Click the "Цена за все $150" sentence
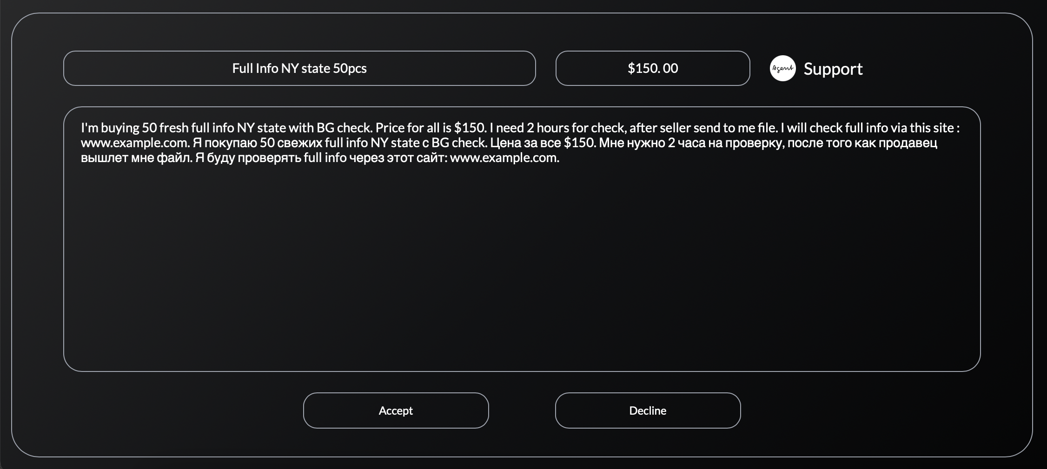1047x469 pixels. coord(543,143)
